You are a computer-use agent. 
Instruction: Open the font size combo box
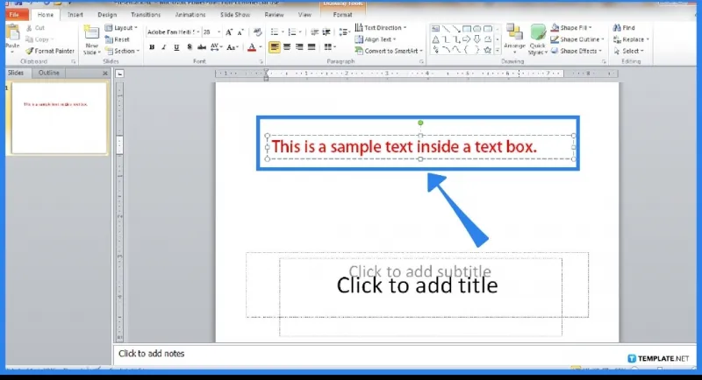(x=211, y=32)
